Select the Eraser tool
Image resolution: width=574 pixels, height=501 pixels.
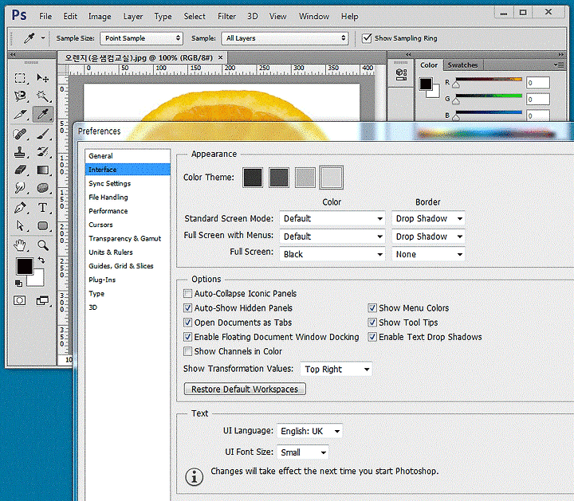tap(20, 170)
